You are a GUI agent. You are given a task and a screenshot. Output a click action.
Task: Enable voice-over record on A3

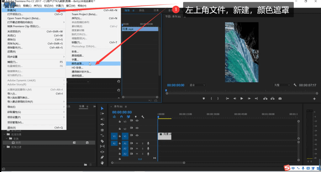tap(148, 154)
